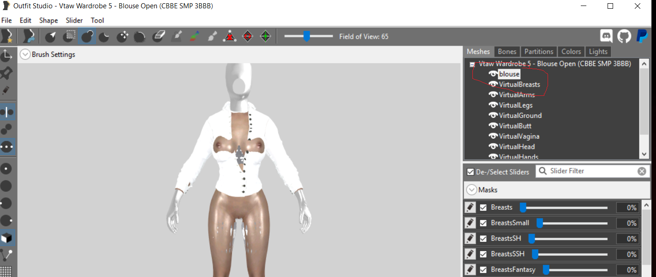Select the Inflate brush tool
Viewport: 656px width, 277px height.
pos(87,36)
